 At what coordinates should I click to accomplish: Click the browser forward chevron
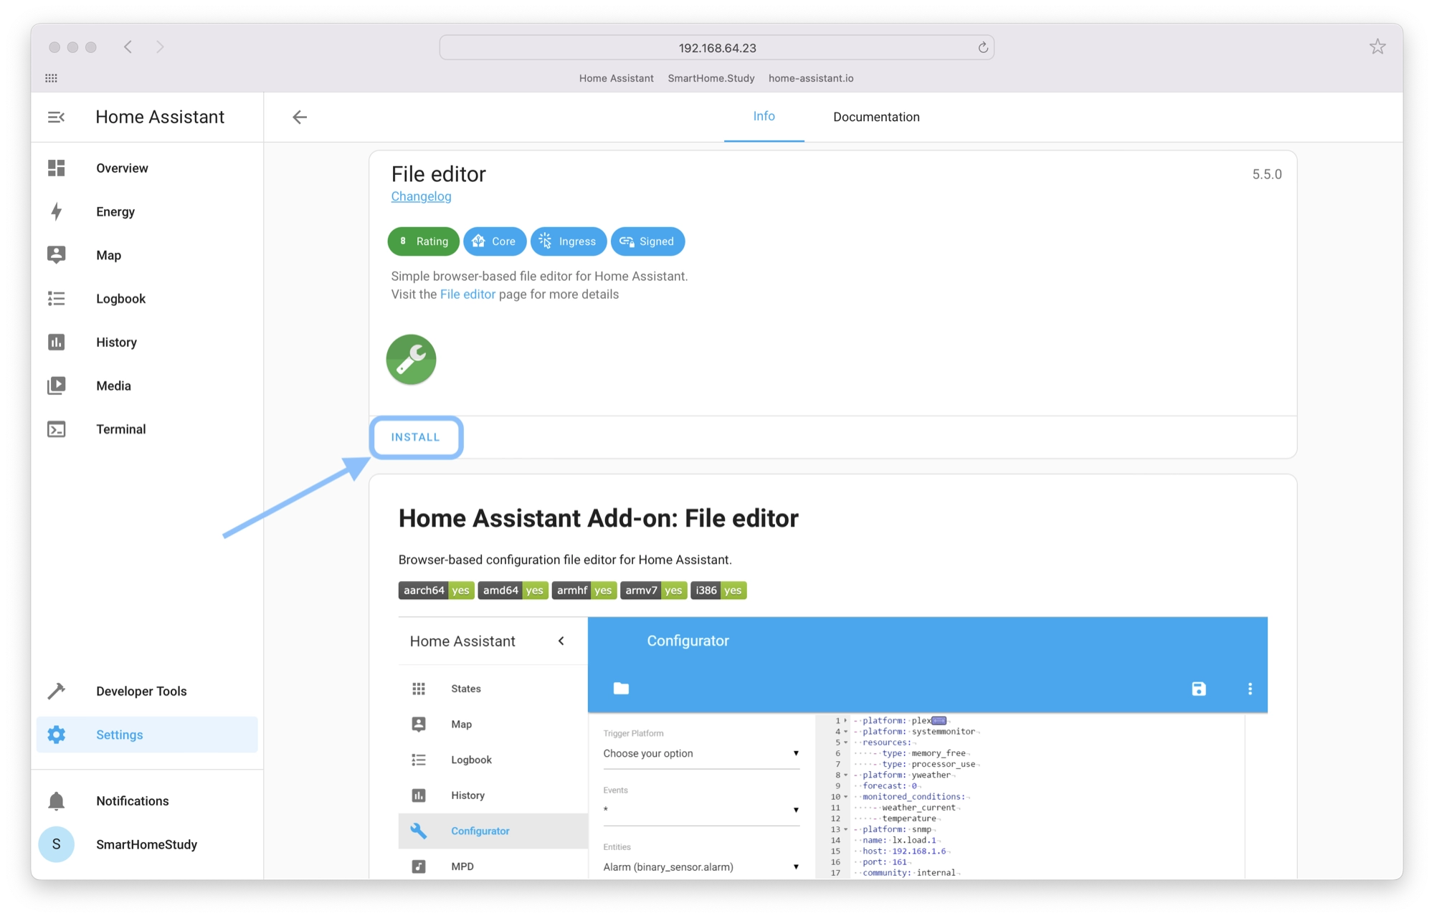pyautogui.click(x=160, y=47)
